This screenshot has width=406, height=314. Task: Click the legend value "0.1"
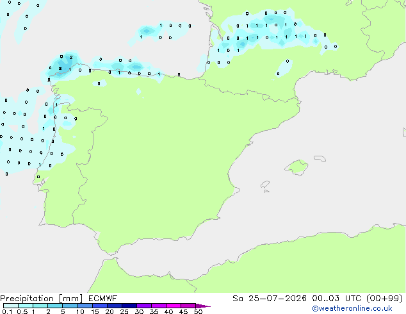pyautogui.click(x=7, y=311)
